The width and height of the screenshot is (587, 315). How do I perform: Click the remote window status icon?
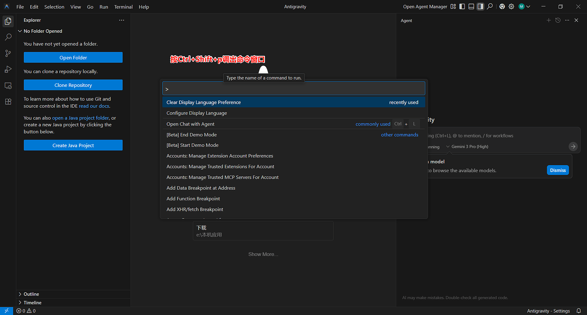[x=7, y=311]
